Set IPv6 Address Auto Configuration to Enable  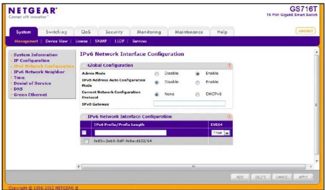(198, 82)
